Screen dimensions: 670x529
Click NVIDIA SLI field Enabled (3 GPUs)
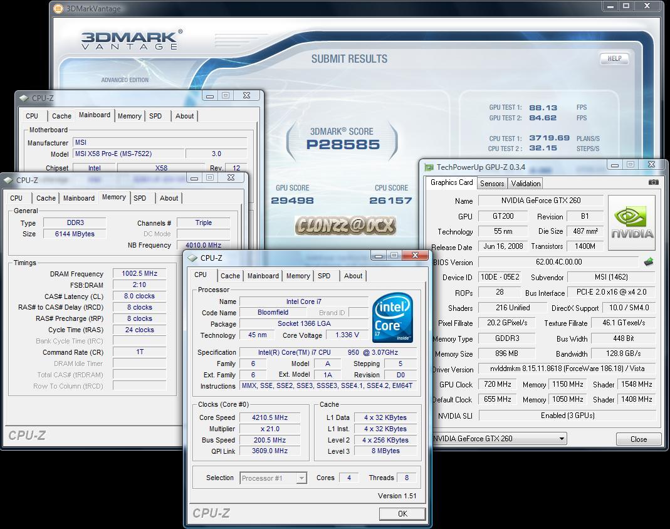(x=567, y=416)
